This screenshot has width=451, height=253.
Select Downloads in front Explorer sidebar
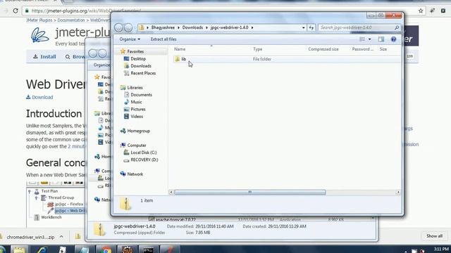pyautogui.click(x=141, y=65)
